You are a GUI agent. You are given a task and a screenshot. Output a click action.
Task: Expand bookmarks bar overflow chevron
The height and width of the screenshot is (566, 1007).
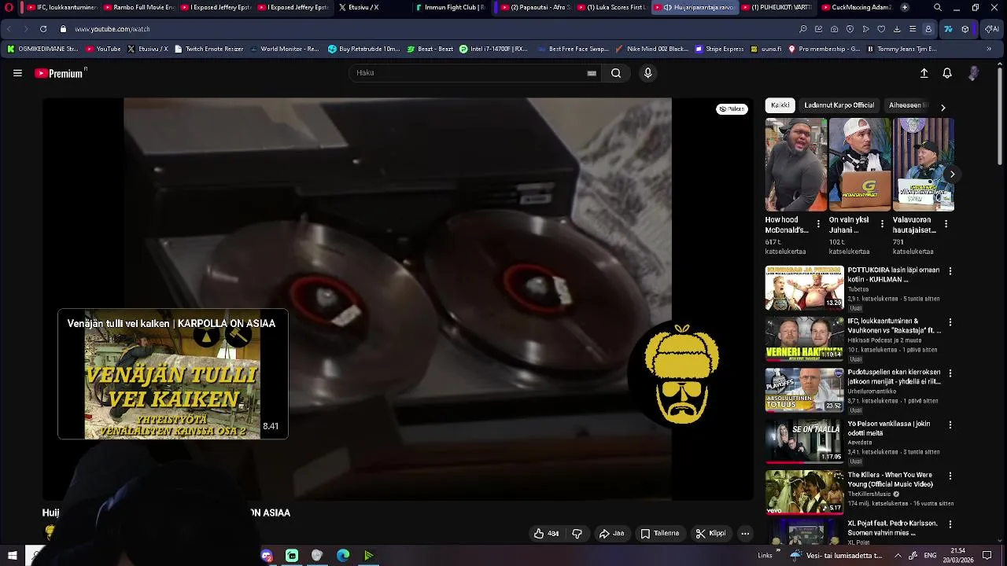pyautogui.click(x=989, y=49)
